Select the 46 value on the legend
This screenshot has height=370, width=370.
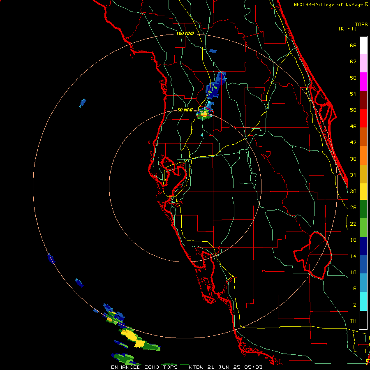tap(353, 127)
